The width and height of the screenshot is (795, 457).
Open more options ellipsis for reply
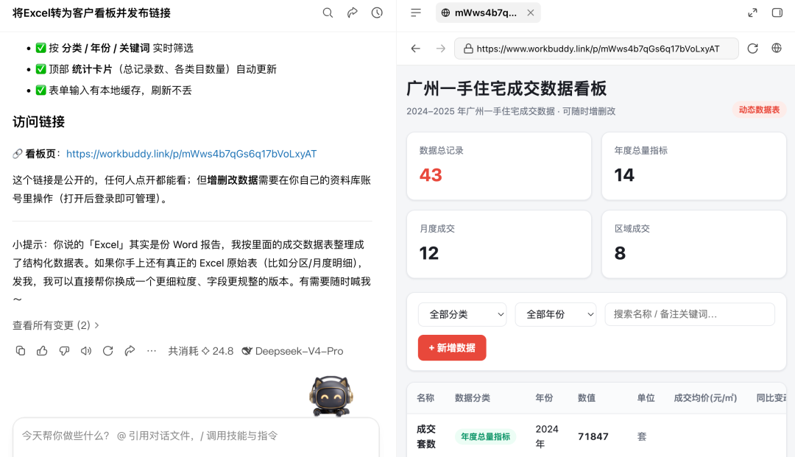pos(152,350)
